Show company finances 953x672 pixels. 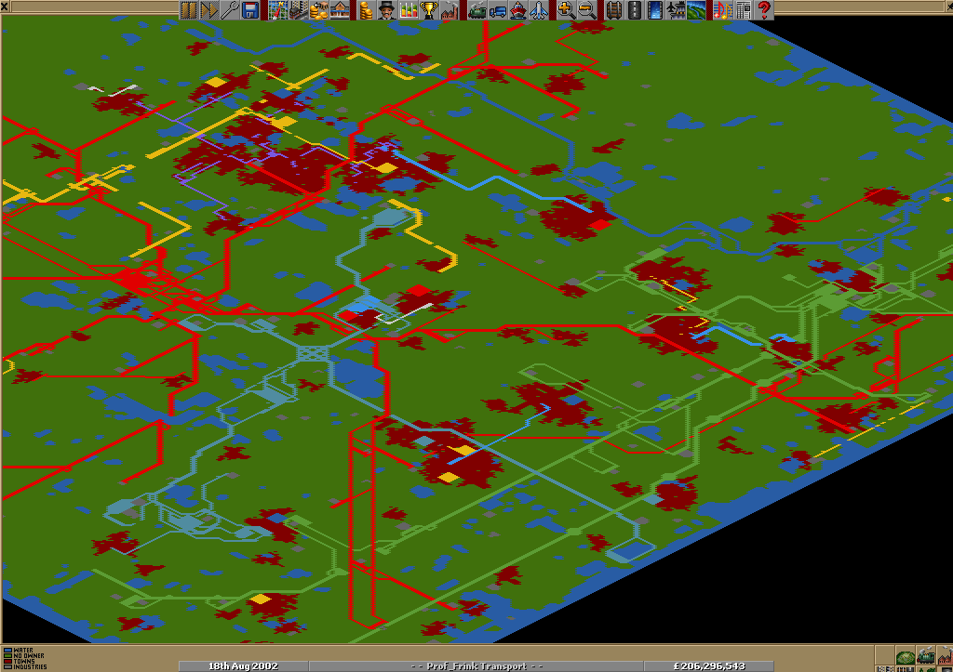(367, 9)
